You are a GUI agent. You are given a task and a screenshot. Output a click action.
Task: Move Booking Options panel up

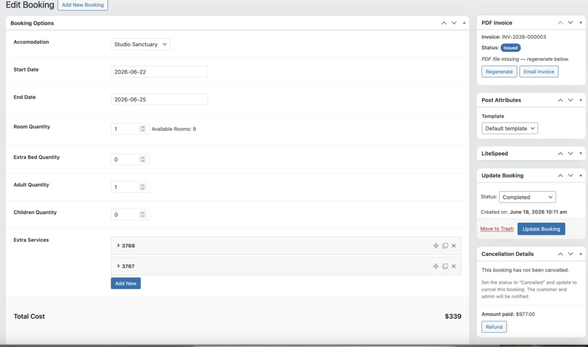tap(444, 23)
